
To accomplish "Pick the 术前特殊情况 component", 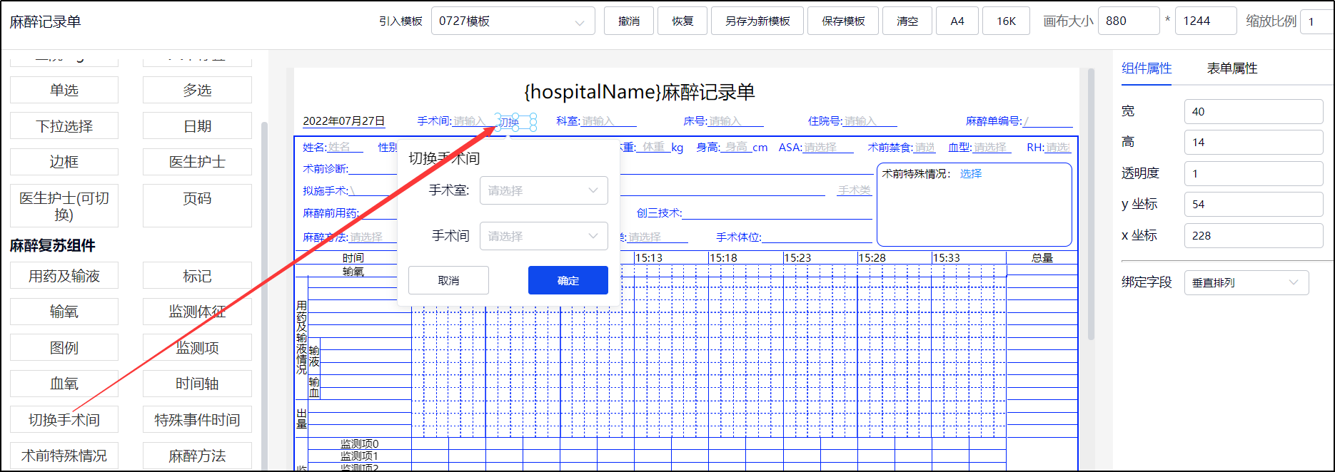I will (64, 456).
